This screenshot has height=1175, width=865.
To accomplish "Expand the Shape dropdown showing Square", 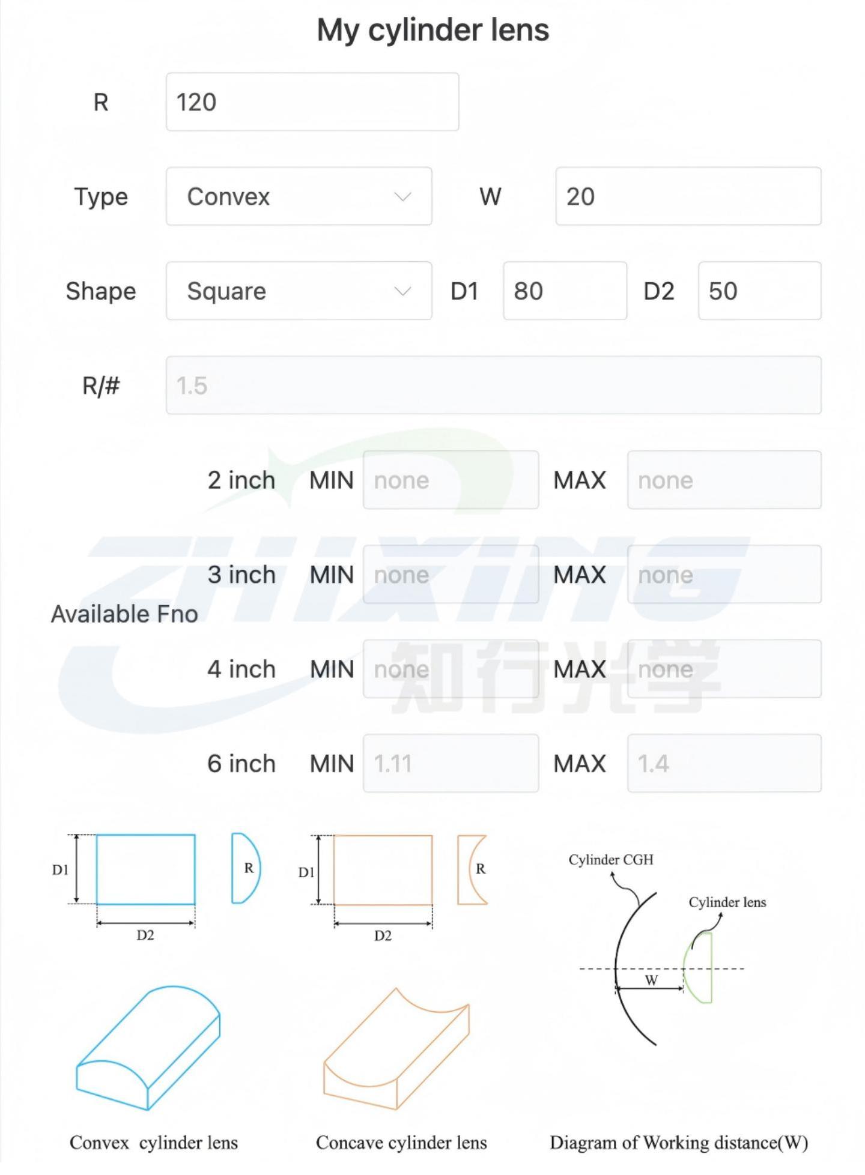I will [299, 291].
